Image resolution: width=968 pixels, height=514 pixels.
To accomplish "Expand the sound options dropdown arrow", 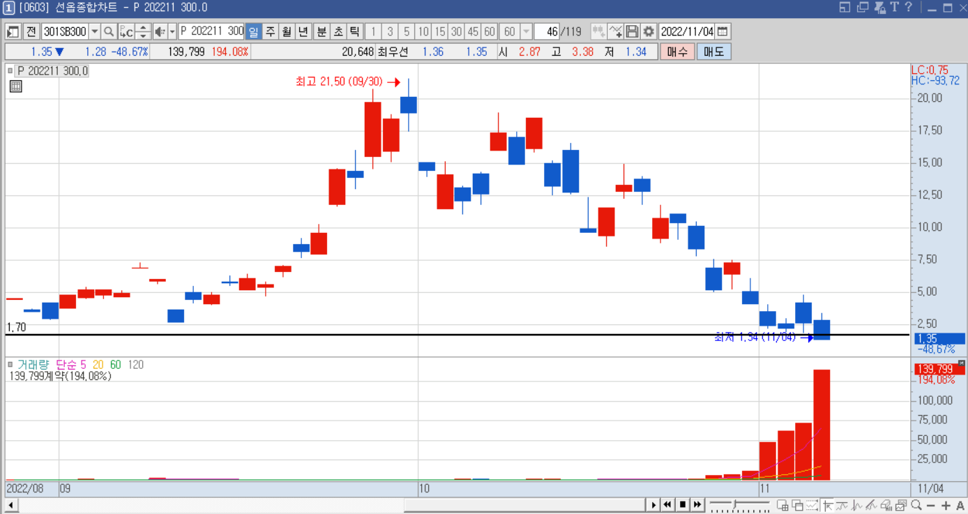I will point(172,31).
